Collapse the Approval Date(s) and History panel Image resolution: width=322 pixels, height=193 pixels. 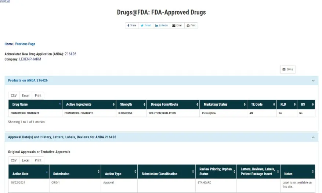click(x=313, y=137)
